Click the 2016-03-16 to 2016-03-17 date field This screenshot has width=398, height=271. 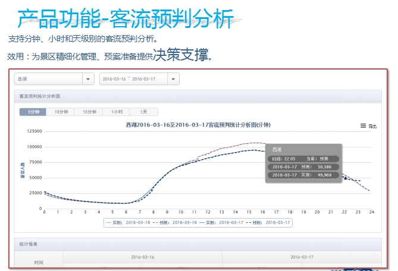click(x=133, y=79)
